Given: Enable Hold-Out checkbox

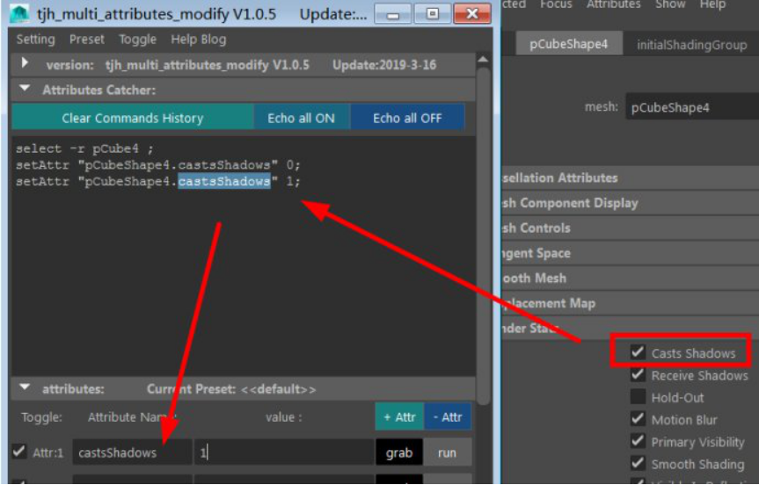Looking at the screenshot, I should tap(638, 396).
